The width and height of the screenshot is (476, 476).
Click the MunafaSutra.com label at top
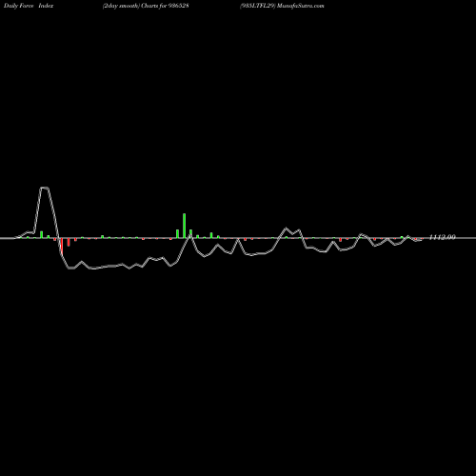[x=301, y=6]
